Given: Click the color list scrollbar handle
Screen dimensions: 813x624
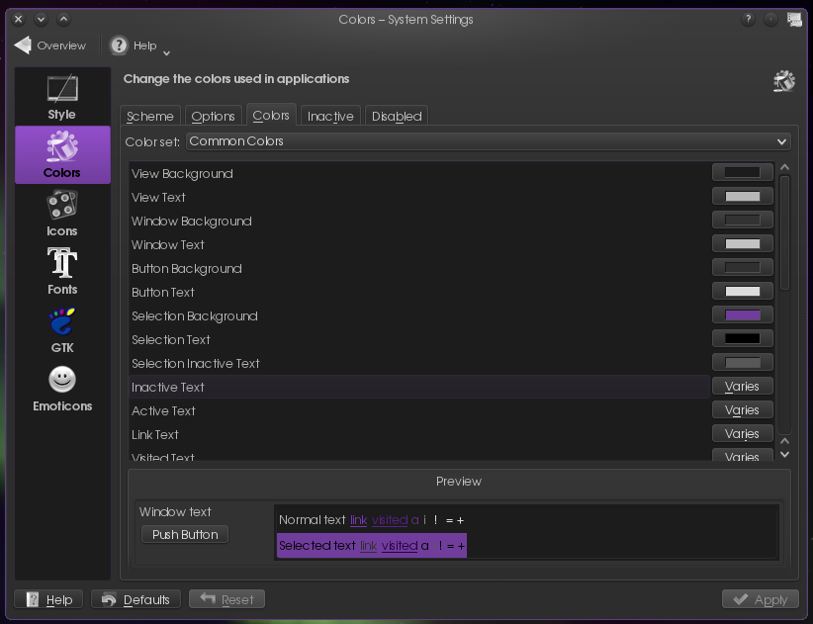Looking at the screenshot, I should coord(784,232).
